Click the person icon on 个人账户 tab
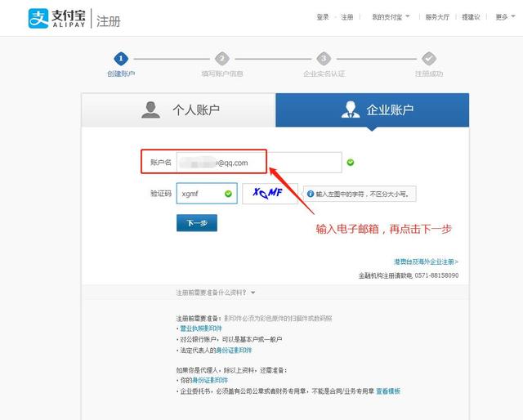The height and width of the screenshot is (420, 523). tap(150, 109)
